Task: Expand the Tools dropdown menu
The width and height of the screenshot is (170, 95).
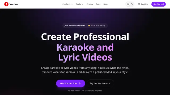Action: [79, 4]
